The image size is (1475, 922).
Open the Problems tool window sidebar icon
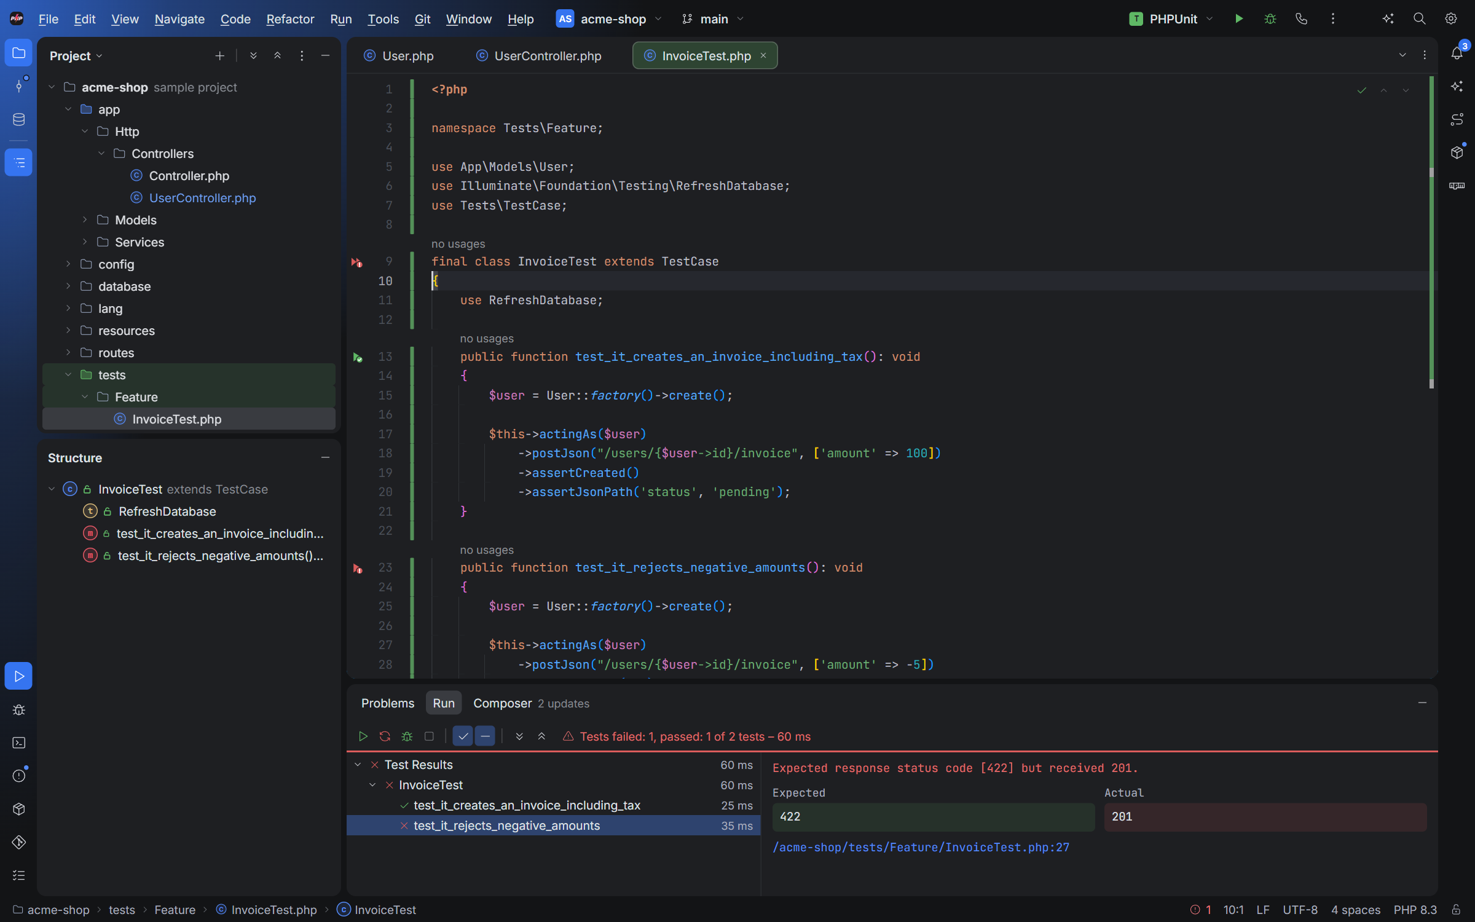tap(18, 776)
